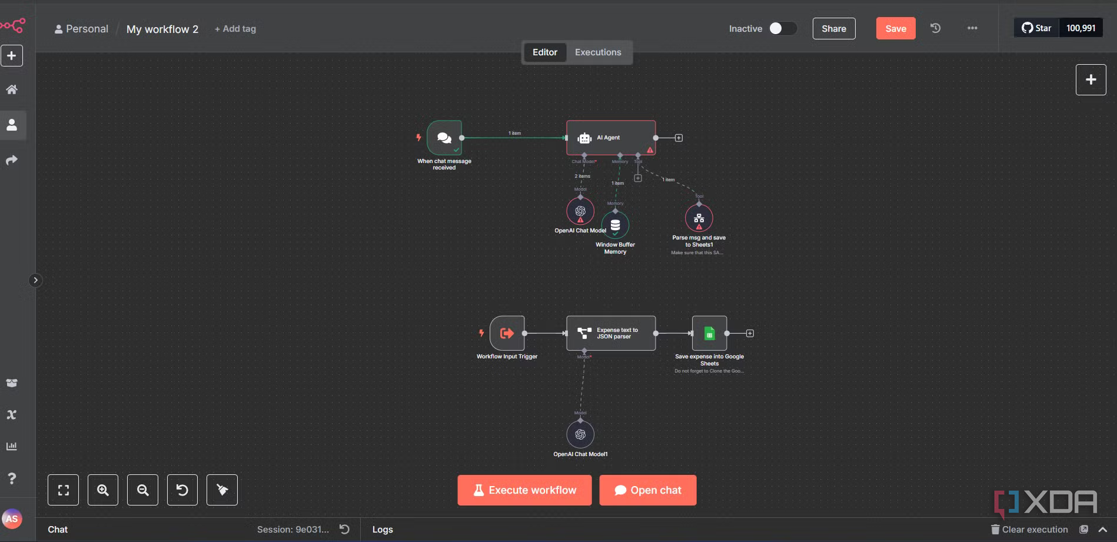The height and width of the screenshot is (542, 1117).
Task: Tidy up workflow nodes with broom icon
Action: [x=222, y=490]
